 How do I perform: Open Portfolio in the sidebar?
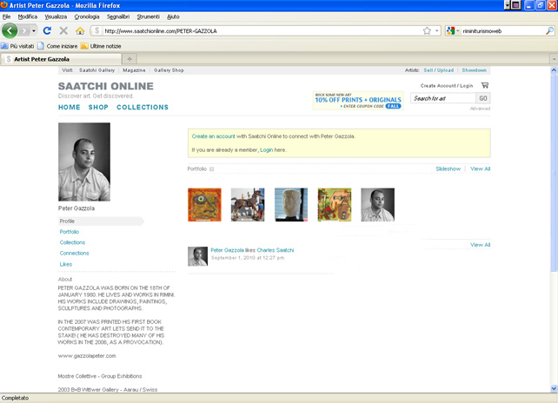click(x=70, y=232)
